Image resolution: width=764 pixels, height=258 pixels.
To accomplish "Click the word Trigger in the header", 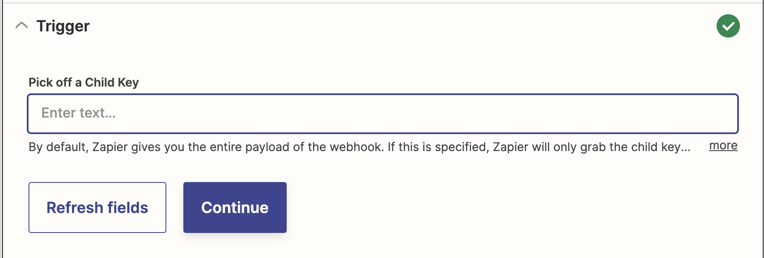I will (63, 26).
